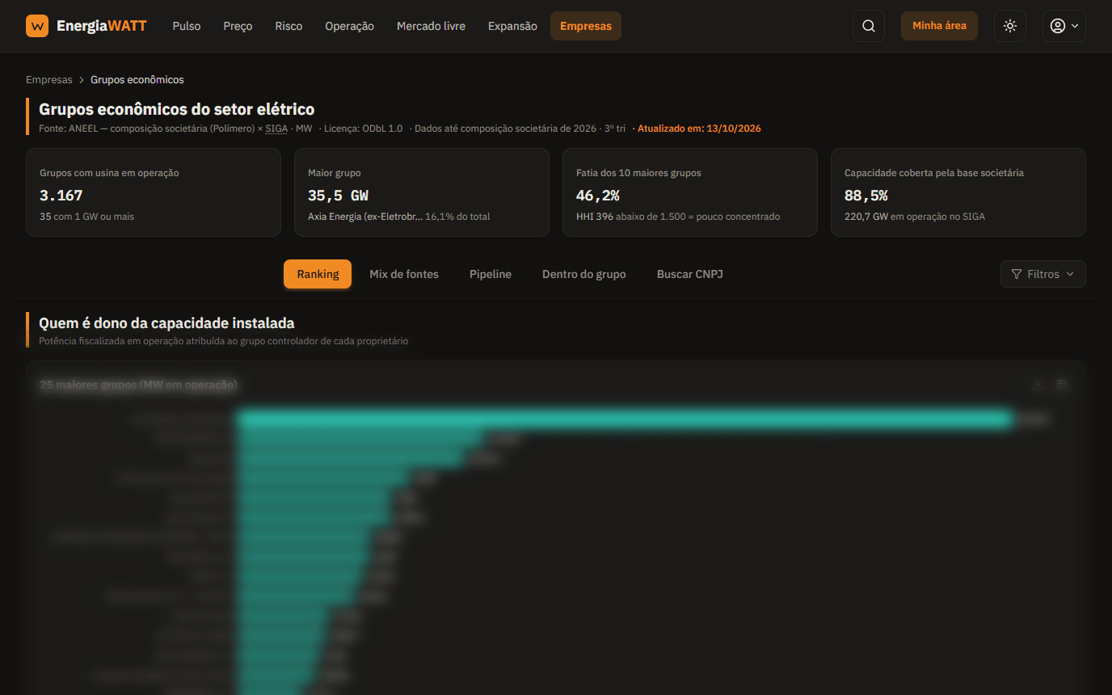Image resolution: width=1112 pixels, height=695 pixels.
Task: Open the user account menu
Action: coord(1064,26)
